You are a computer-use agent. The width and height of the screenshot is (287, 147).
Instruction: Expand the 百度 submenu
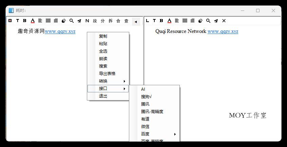click(154, 134)
